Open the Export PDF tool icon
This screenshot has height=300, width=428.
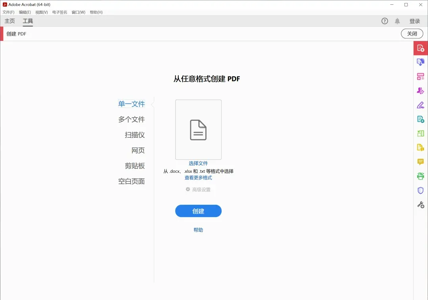[x=420, y=119]
